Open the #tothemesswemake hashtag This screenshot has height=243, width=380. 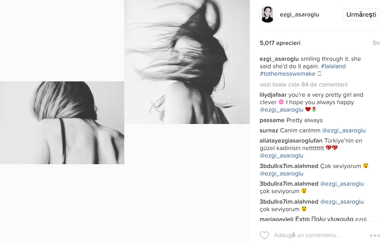288,74
